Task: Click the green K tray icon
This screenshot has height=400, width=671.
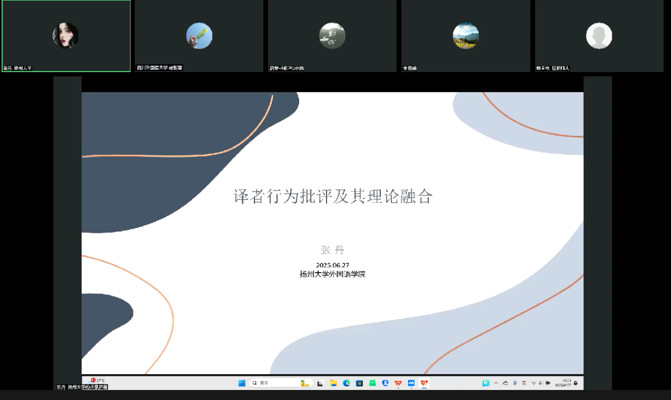Action: [486, 383]
